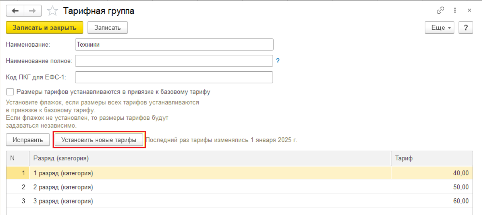This screenshot has width=482, height=215.
Task: Copy link using the chain icon
Action: (x=440, y=11)
